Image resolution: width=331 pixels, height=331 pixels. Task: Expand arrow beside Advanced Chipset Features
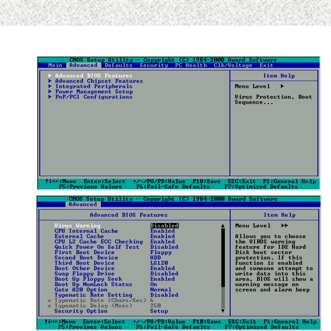point(50,81)
